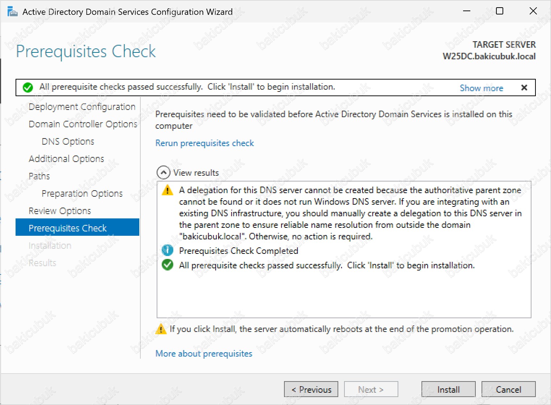
Task: Click the blue info icon beside Prerequisites Check Completed
Action: (167, 250)
